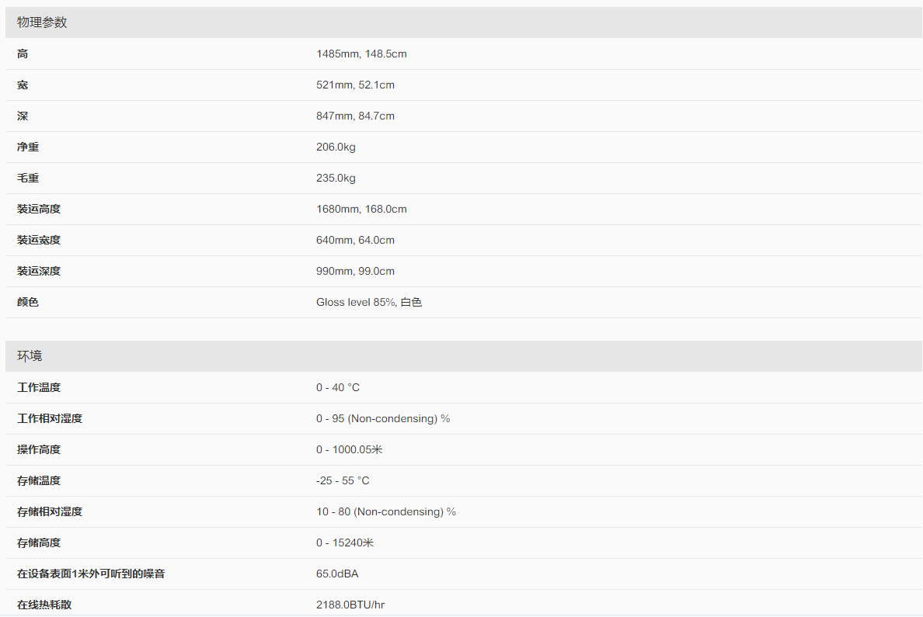The image size is (923, 617).
Task: Select the 在线热耗散 row label
Action: tap(44, 605)
